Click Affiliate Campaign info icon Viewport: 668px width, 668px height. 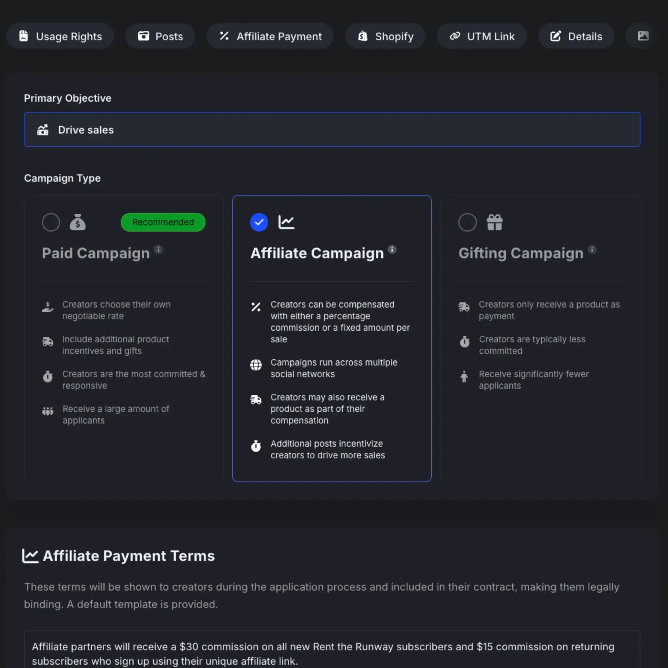(392, 249)
